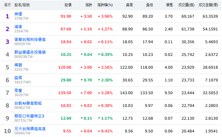This screenshot has width=222, height=137.
Task: Click 富喬 change percent 2.30%
Action: click(x=105, y=80)
